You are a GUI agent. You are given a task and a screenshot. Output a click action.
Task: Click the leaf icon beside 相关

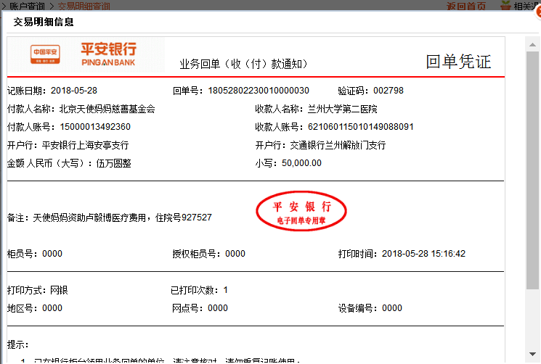pyautogui.click(x=505, y=5)
